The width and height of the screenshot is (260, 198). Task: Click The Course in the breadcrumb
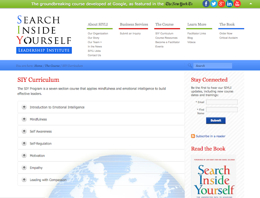tap(52, 66)
